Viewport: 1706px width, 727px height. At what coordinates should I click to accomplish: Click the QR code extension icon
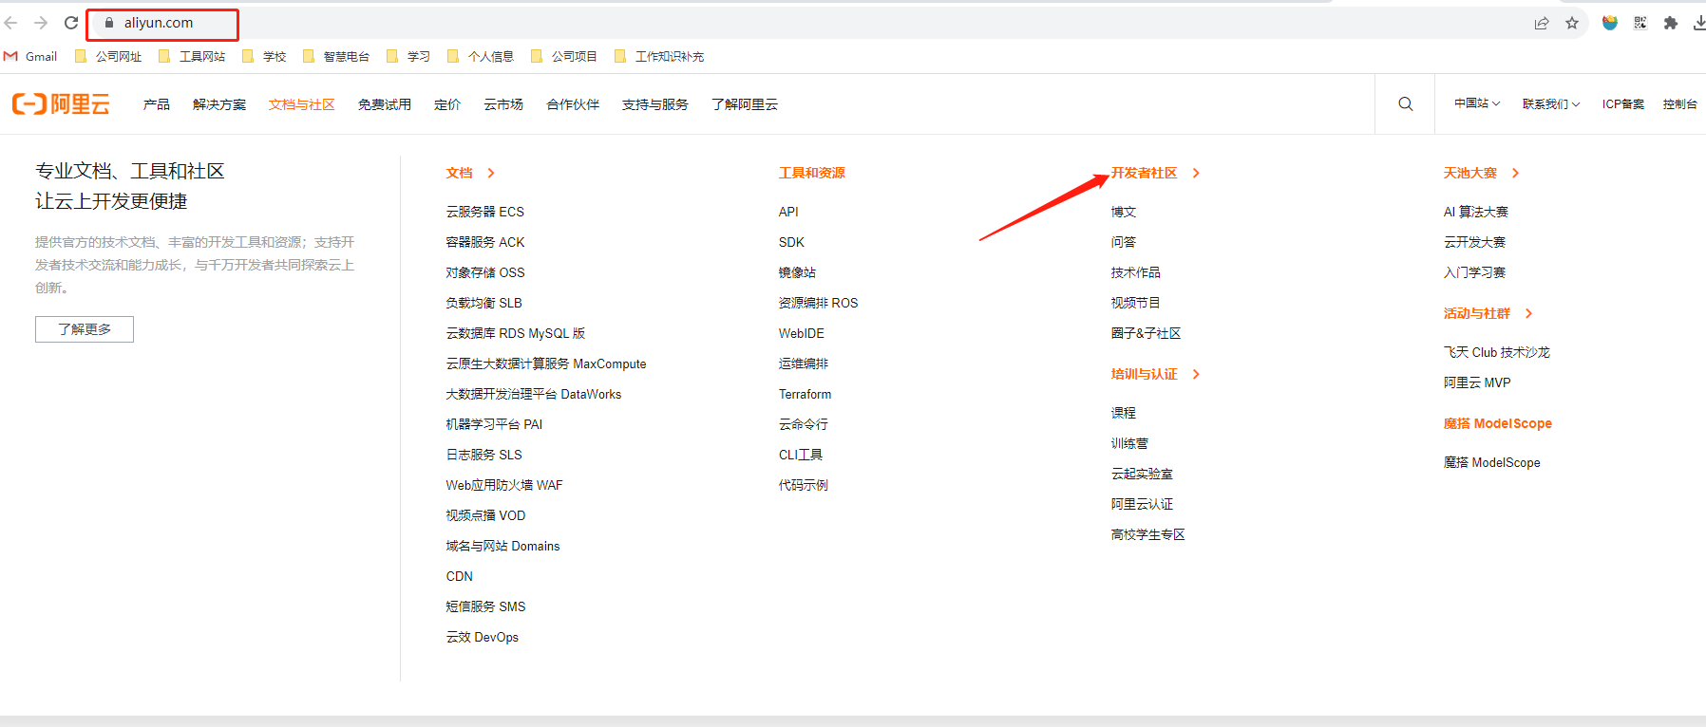pos(1640,23)
